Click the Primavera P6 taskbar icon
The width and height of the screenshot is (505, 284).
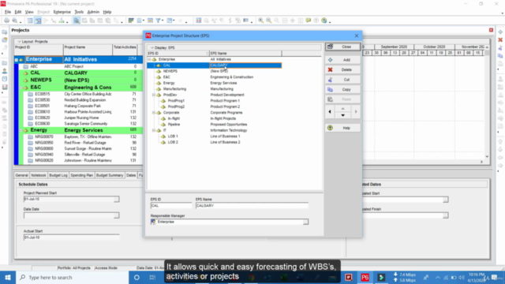[365, 277]
